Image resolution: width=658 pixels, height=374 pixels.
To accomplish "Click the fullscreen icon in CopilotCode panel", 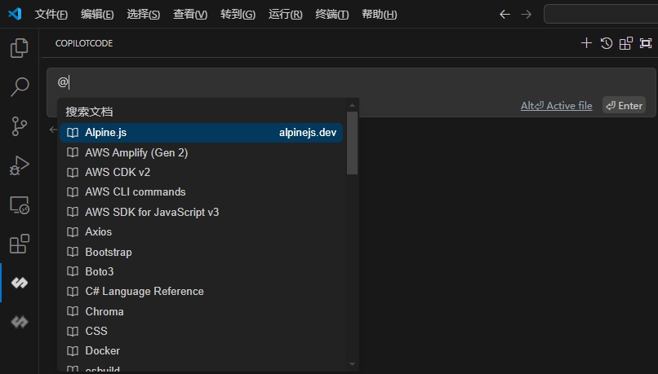I will (x=646, y=43).
